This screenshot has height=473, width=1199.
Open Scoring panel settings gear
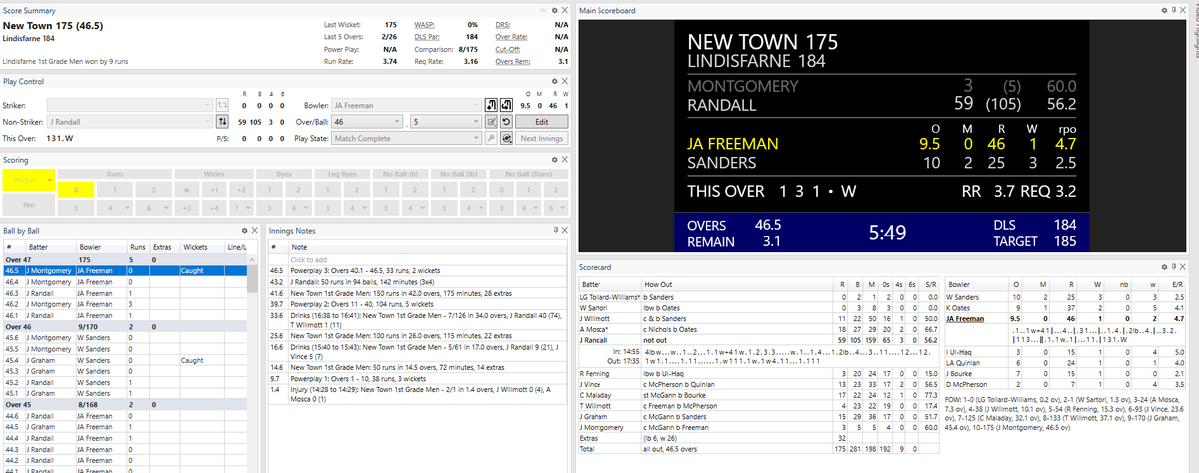pos(554,160)
